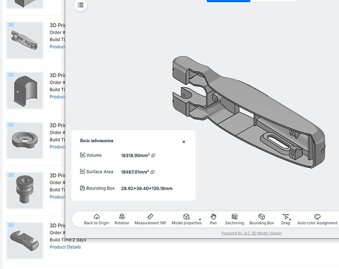Expand the small arrow beside Model properties
This screenshot has width=339, height=269.
tap(200, 219)
